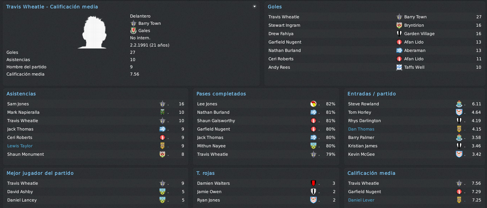
Task: Click the club badge next to Lee Jones
Action: pyautogui.click(x=313, y=104)
